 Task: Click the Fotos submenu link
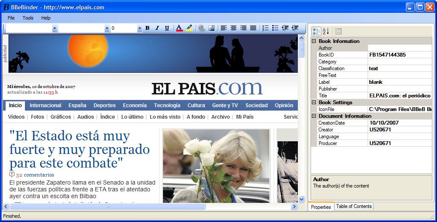37,117
